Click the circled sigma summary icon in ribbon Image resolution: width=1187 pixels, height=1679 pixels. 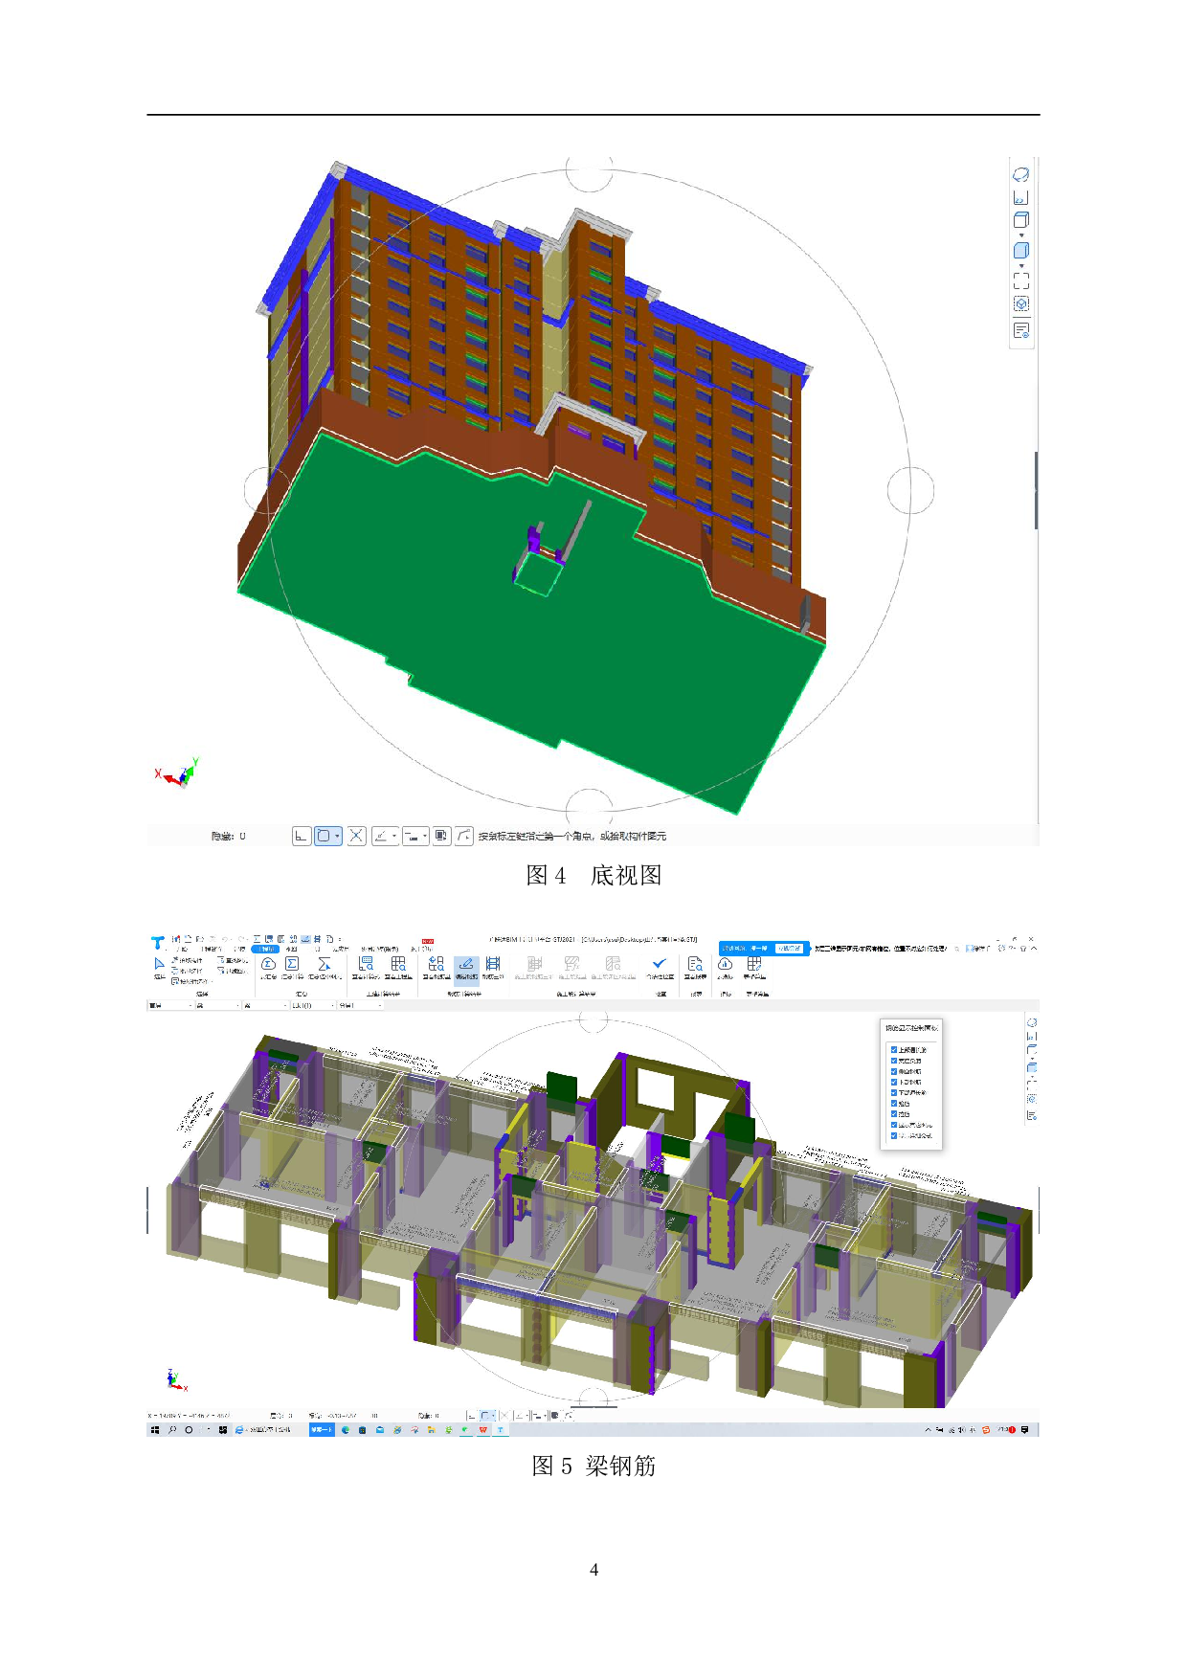coord(268,964)
